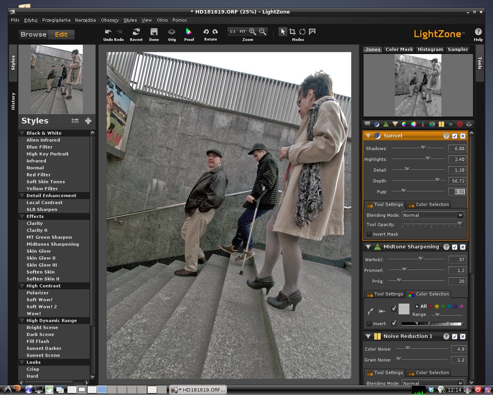Image resolution: width=493 pixels, height=395 pixels.
Task: Add a new style with plus icon
Action: (88, 121)
